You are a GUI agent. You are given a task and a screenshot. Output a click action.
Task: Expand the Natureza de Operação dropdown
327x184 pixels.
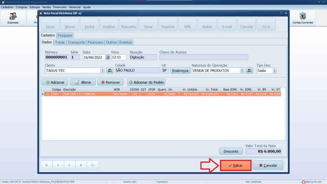pos(242,71)
